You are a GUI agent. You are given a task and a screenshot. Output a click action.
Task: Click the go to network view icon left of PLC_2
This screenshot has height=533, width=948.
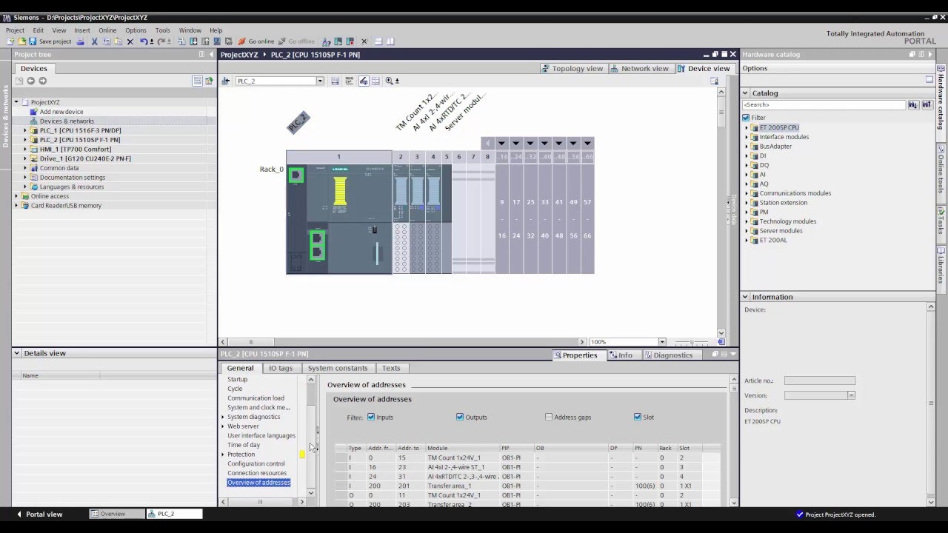click(225, 81)
